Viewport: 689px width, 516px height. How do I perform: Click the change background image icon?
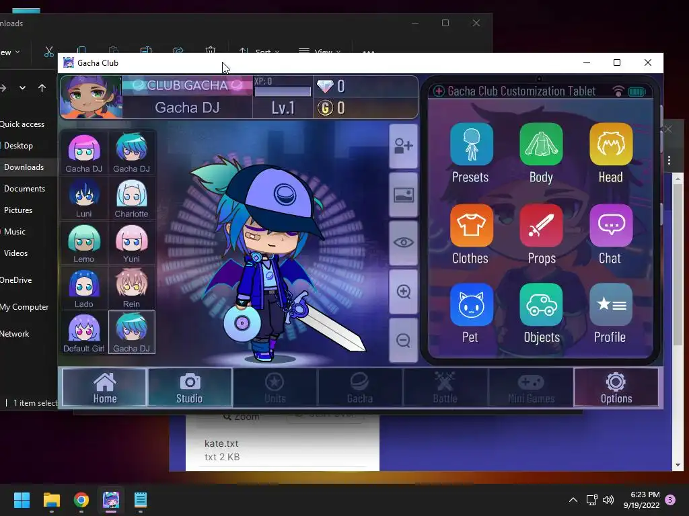click(x=404, y=195)
